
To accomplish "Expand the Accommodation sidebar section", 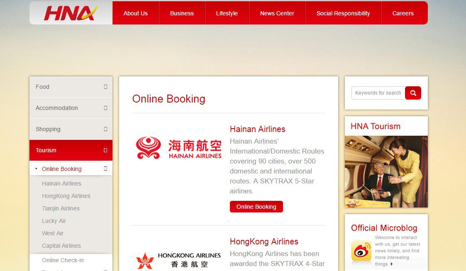I will (x=105, y=108).
